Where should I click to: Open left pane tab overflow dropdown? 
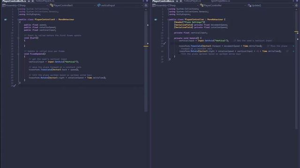[x=143, y=1]
